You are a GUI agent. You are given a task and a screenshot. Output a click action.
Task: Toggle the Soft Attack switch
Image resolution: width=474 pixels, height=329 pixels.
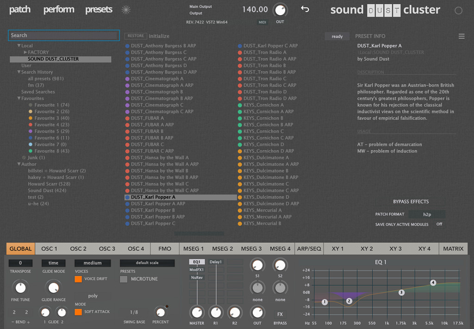78,312
